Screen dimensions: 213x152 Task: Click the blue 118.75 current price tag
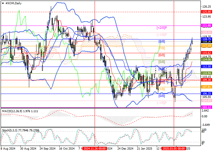point(207,40)
